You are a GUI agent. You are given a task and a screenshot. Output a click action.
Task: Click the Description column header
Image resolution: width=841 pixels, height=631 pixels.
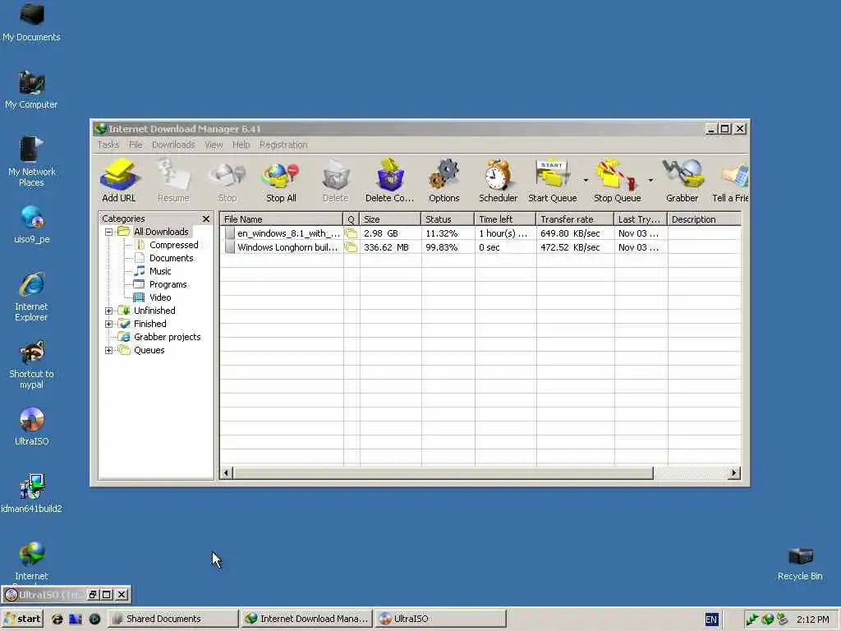pyautogui.click(x=704, y=219)
